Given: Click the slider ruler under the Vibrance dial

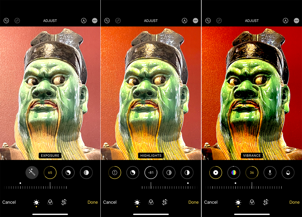Looking at the screenshot, I should click(x=243, y=187).
